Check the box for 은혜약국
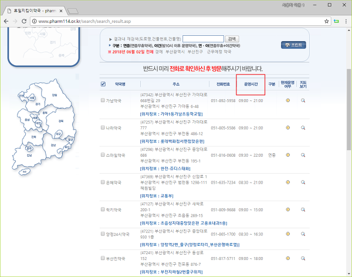Viewport: 352px width, 277px height. tap(103, 182)
